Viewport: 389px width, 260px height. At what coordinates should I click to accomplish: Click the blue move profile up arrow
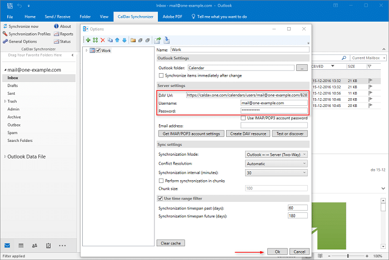(x=117, y=40)
